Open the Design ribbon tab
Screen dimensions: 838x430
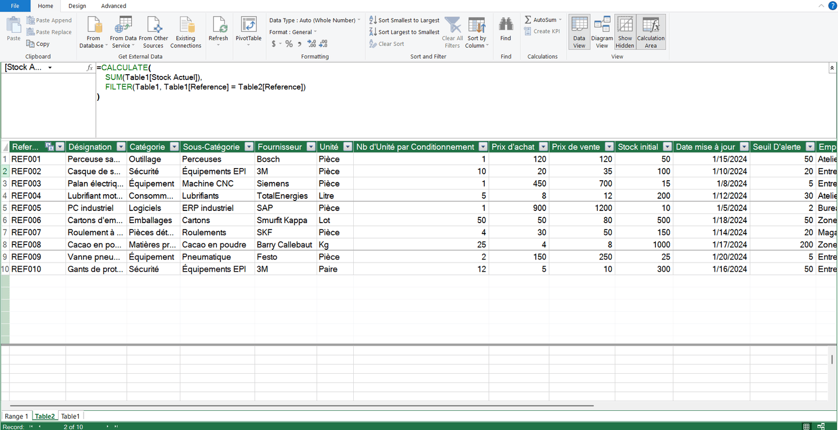[x=77, y=6]
